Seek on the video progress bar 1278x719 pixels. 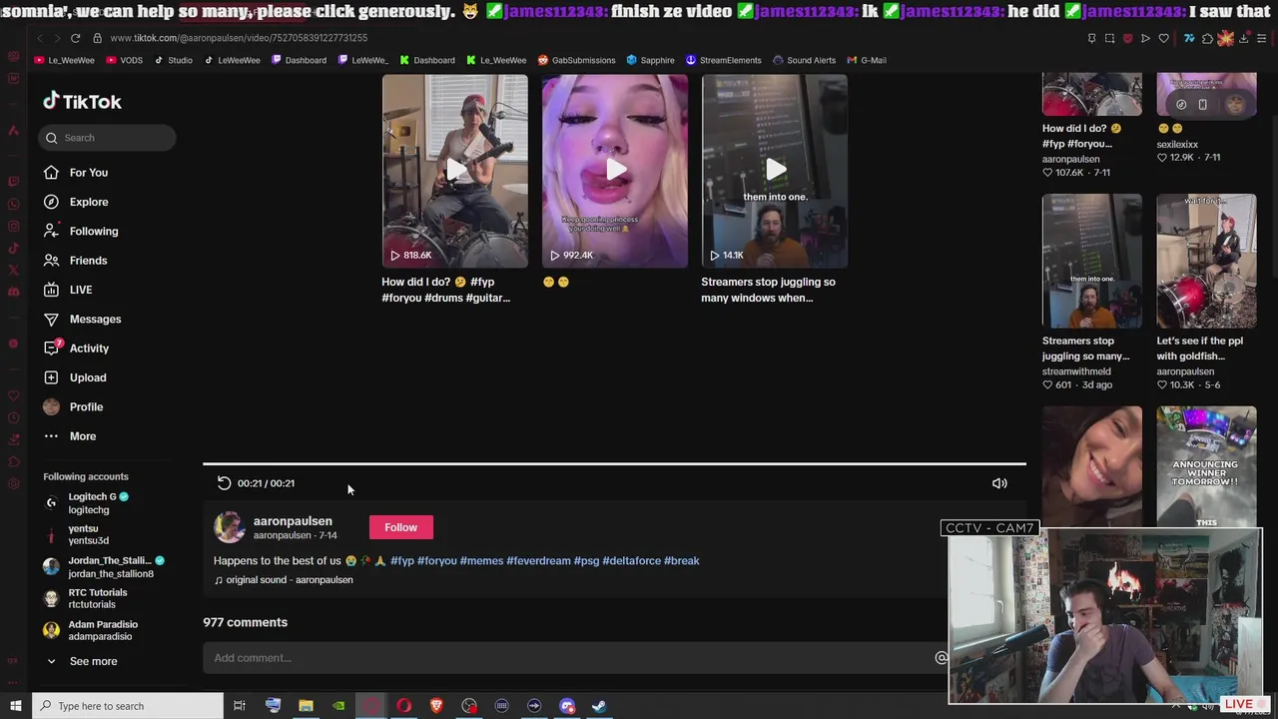(614, 463)
